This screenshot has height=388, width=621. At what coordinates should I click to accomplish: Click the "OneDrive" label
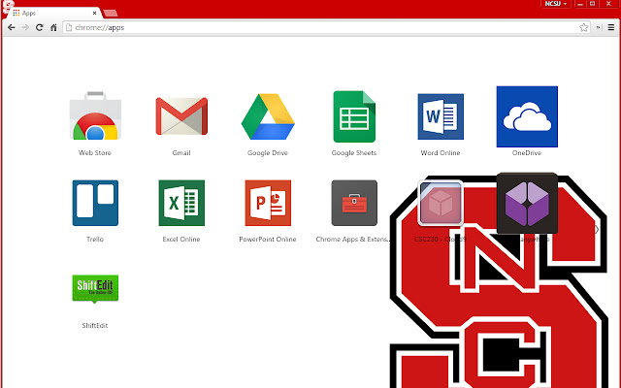pos(527,153)
